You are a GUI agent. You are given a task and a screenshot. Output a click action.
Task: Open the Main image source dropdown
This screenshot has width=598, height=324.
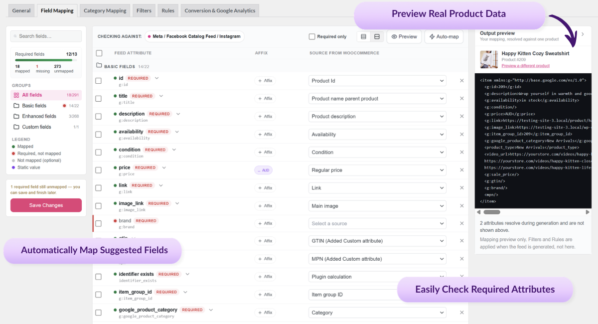377,206
